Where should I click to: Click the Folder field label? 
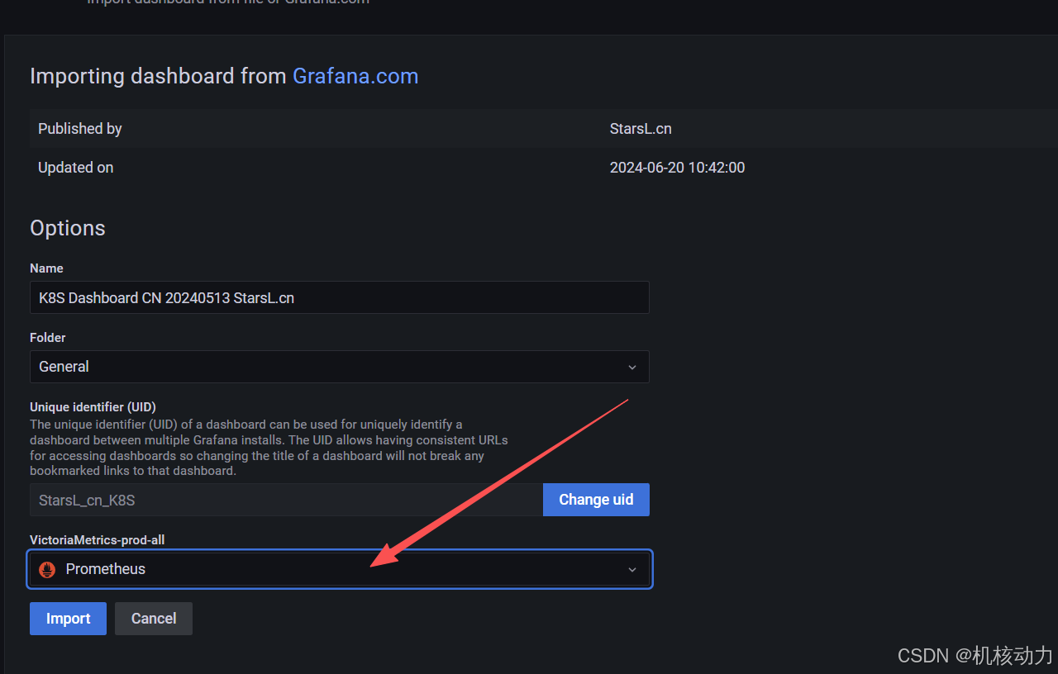tap(48, 338)
